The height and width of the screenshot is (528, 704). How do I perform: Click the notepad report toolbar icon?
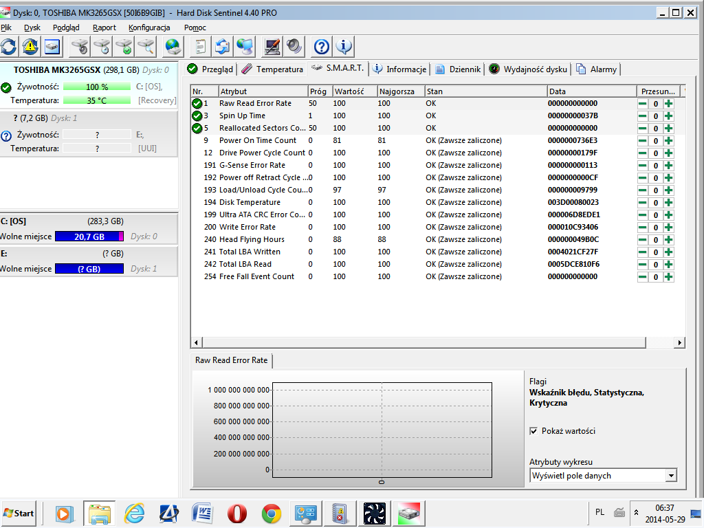pos(201,47)
